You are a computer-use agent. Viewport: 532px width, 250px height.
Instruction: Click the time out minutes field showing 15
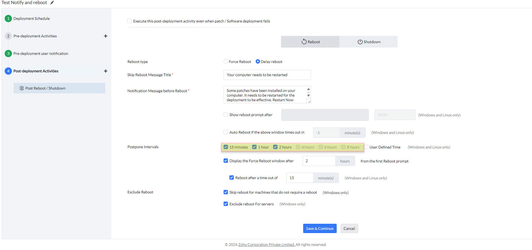[300, 178]
